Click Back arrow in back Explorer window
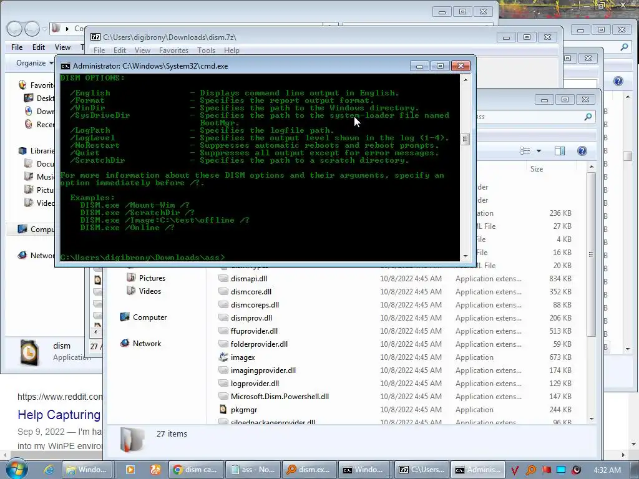The width and height of the screenshot is (639, 479). coord(14,29)
